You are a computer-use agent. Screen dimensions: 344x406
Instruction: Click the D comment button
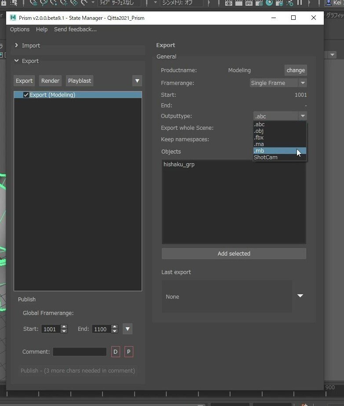tap(116, 351)
